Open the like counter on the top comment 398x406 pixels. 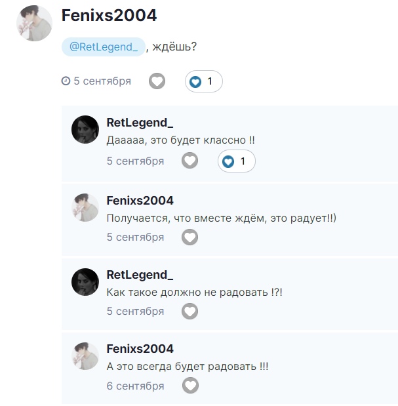pyautogui.click(x=203, y=81)
